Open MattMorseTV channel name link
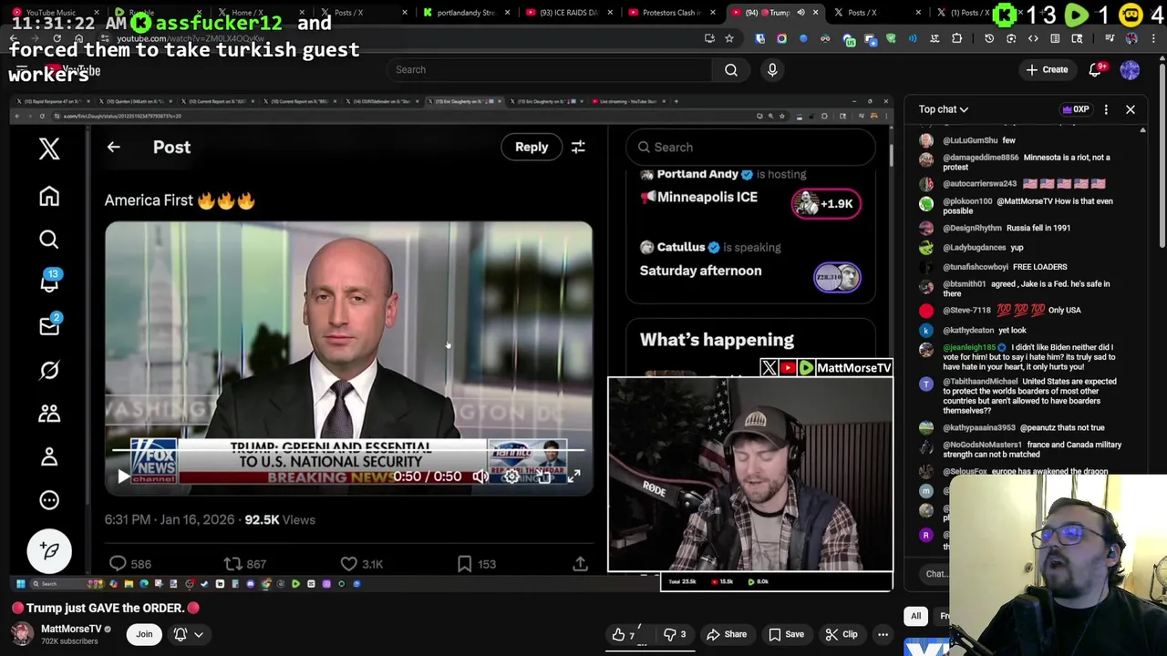 pos(71,629)
